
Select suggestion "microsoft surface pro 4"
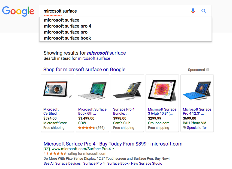[x=125, y=26]
